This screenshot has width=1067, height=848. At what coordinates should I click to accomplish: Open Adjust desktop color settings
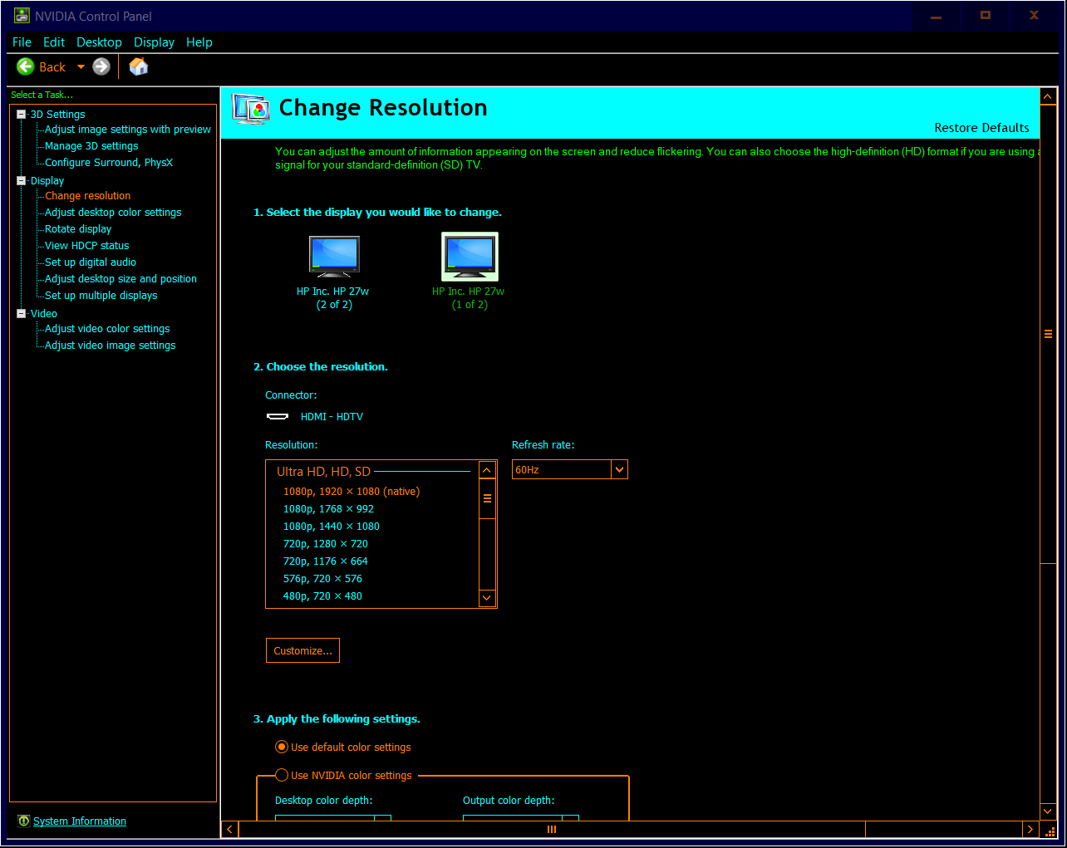(x=113, y=213)
